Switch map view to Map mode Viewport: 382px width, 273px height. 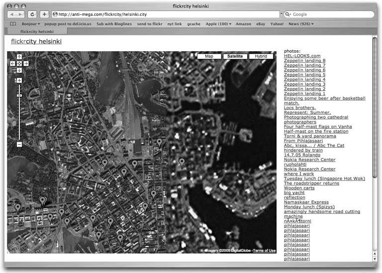209,57
